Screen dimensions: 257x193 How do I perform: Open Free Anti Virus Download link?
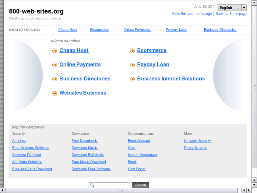tap(32, 169)
